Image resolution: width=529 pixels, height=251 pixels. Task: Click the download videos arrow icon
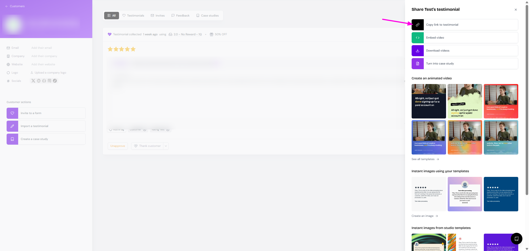(x=417, y=51)
